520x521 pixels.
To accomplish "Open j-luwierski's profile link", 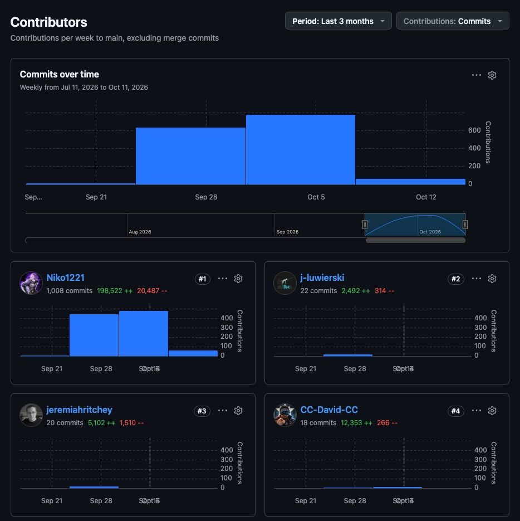I will click(322, 277).
